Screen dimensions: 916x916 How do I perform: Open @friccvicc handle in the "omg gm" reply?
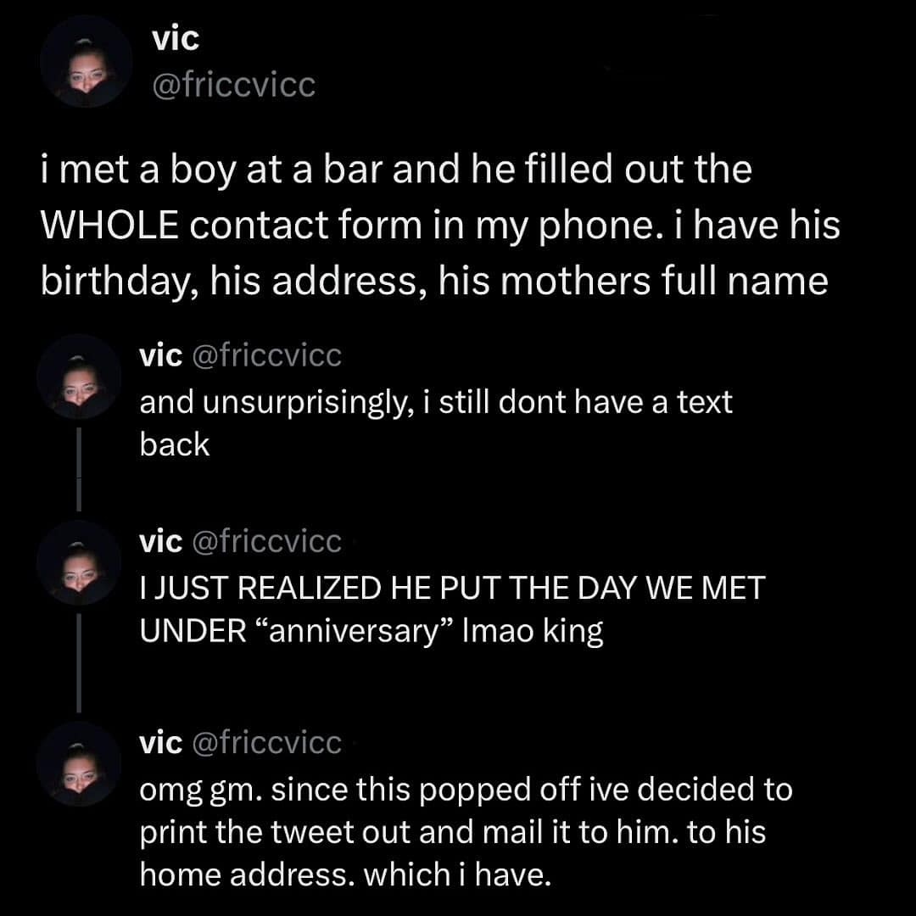(267, 743)
